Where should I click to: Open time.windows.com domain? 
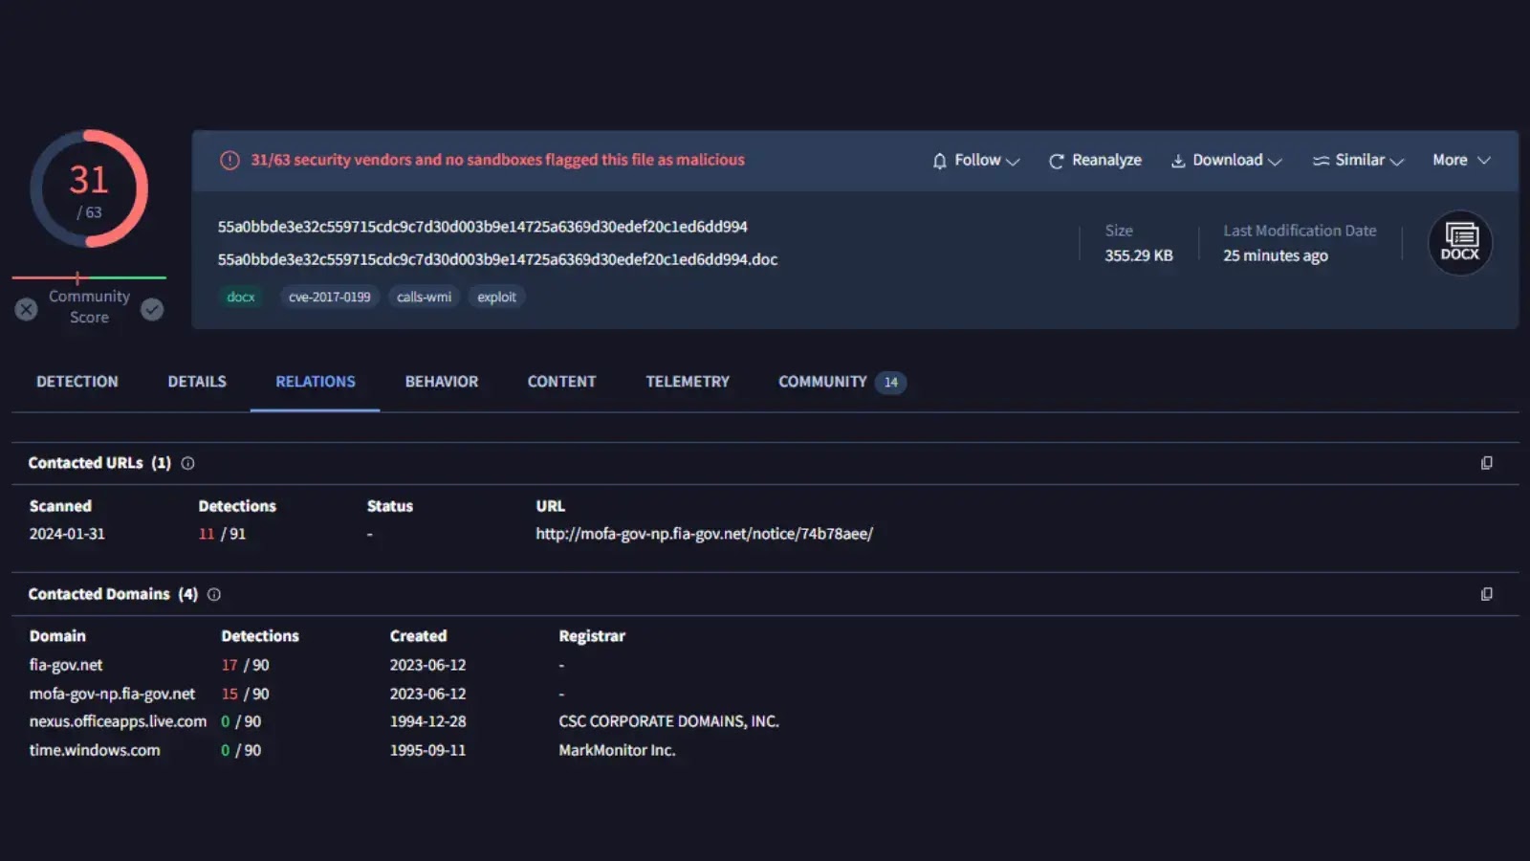[x=95, y=750]
